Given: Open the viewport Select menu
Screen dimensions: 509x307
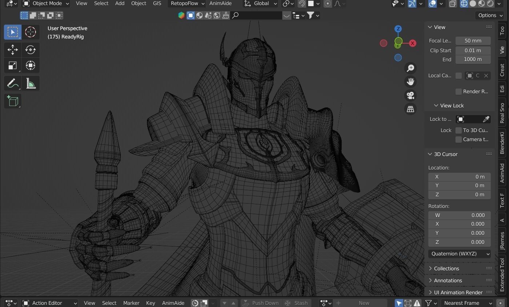Looking at the screenshot, I should point(101,4).
